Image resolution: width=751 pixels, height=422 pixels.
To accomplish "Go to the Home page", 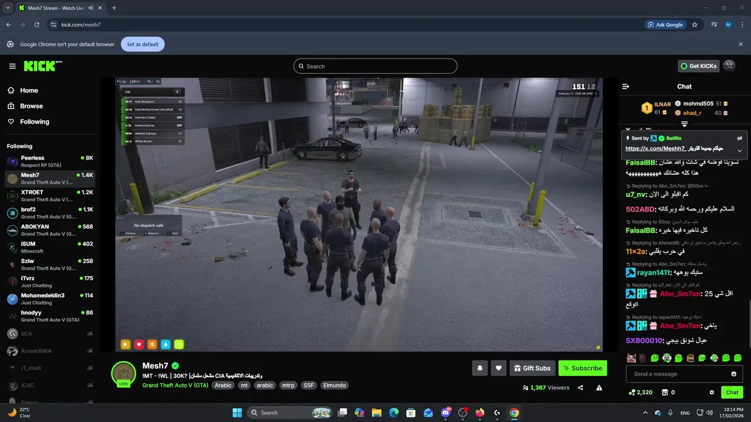I will [x=29, y=90].
